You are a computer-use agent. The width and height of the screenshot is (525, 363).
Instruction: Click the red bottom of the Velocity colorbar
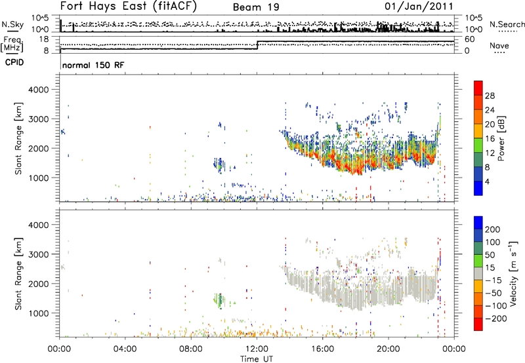tap(478, 324)
